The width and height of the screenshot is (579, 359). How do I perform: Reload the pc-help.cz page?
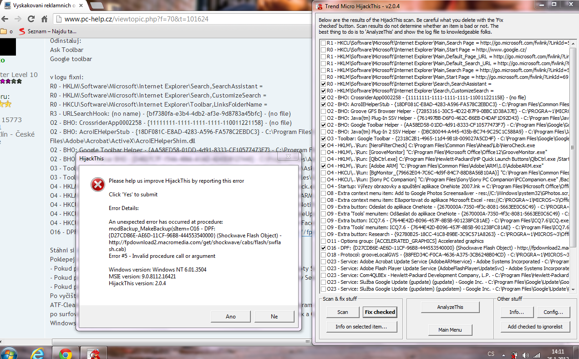[31, 19]
